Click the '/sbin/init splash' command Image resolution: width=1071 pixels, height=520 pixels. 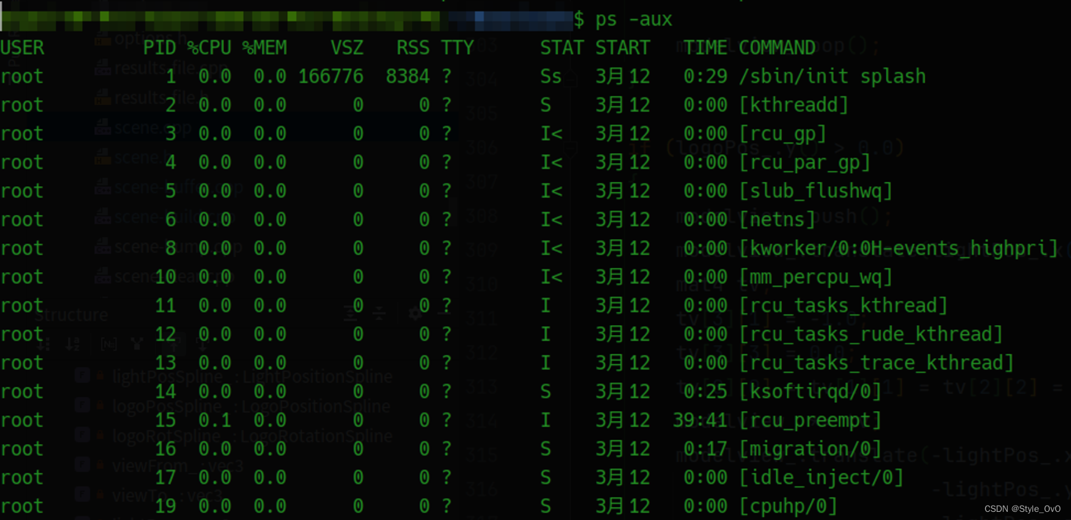[x=832, y=77]
